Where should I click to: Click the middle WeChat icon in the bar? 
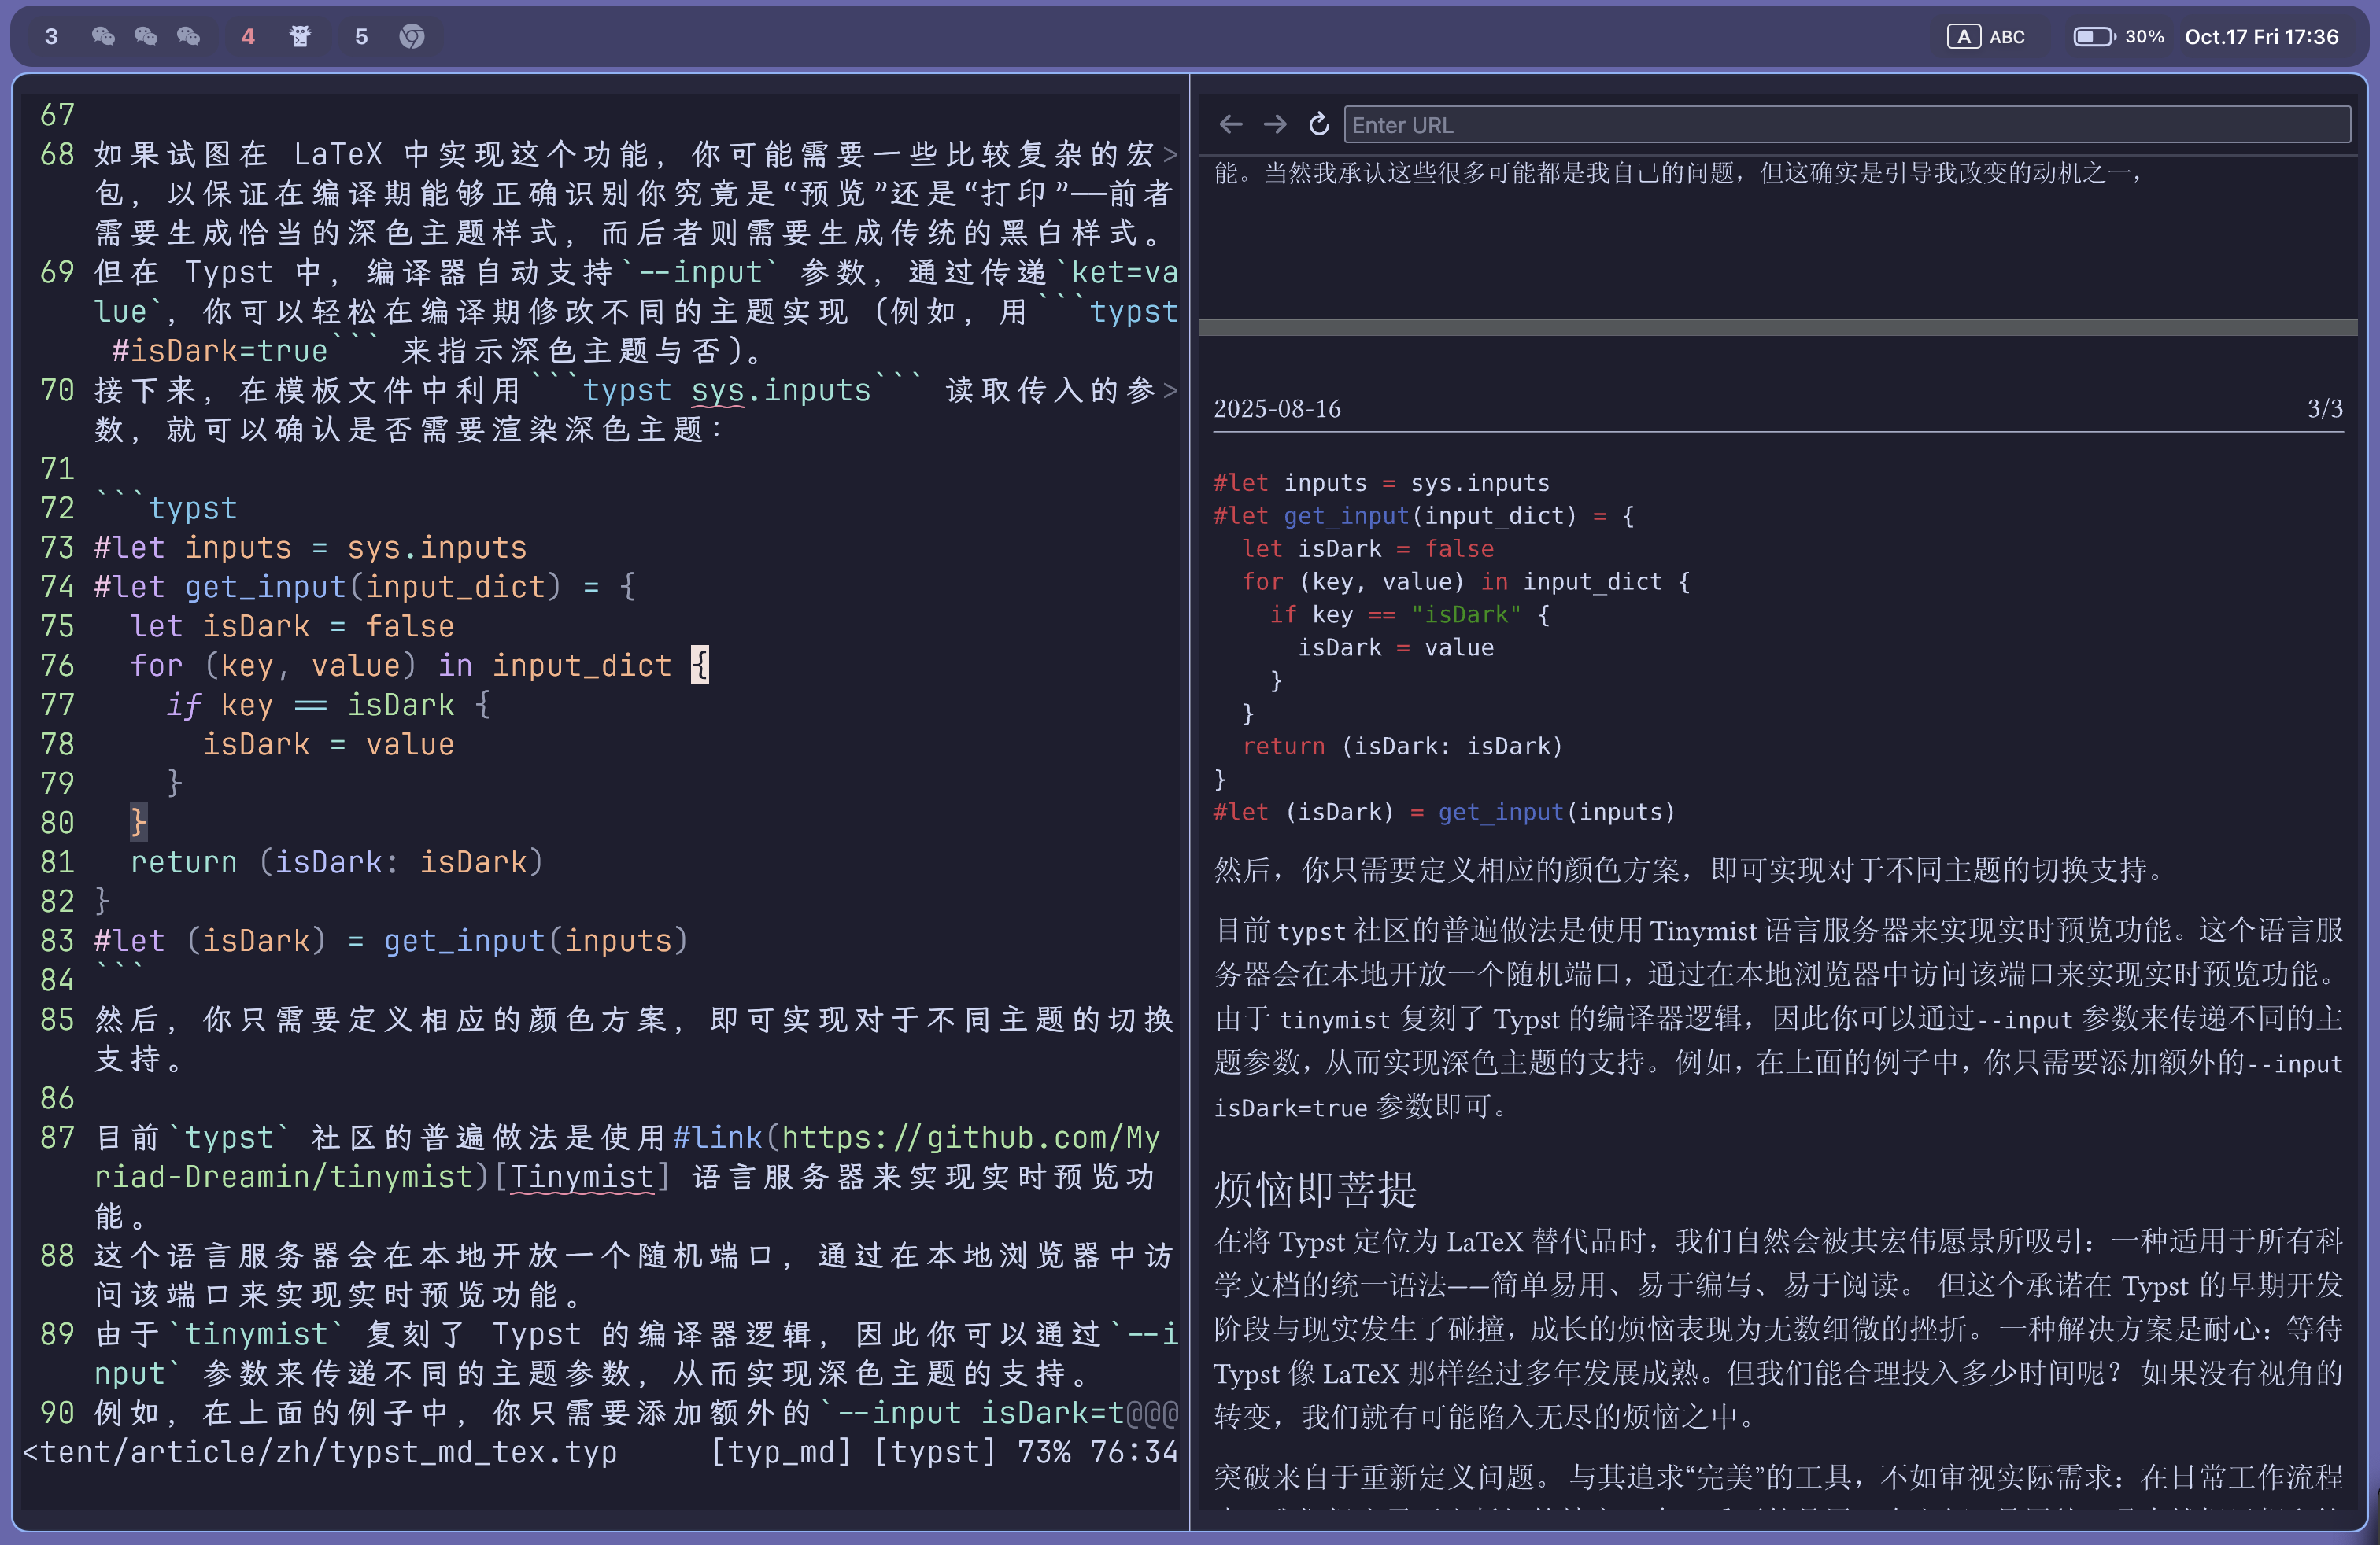146,37
